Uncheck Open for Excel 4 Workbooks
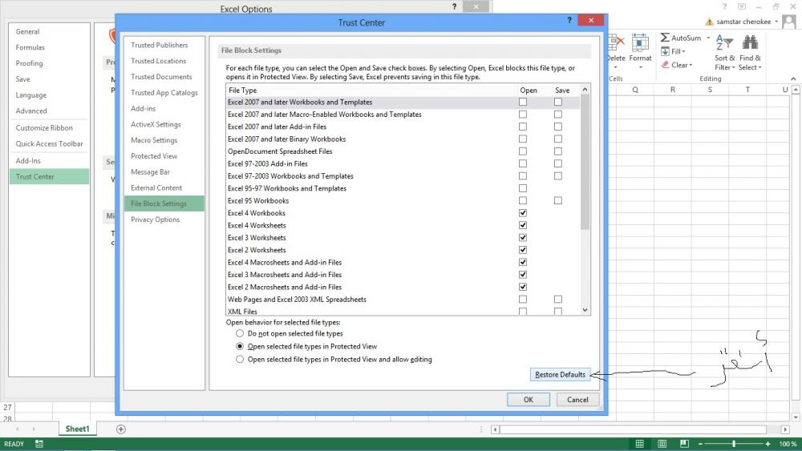 click(523, 213)
